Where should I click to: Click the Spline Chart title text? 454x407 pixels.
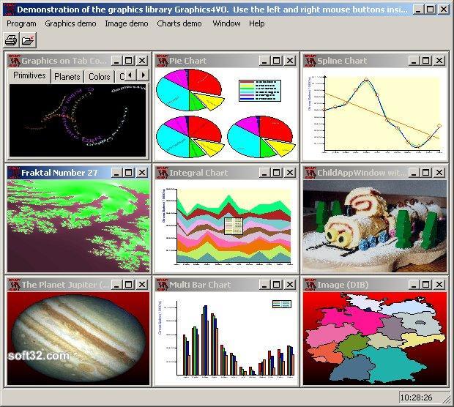point(342,61)
